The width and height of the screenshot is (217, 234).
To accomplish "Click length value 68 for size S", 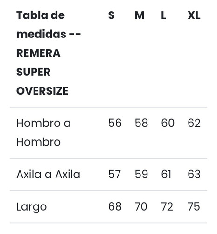I will click(x=115, y=206).
